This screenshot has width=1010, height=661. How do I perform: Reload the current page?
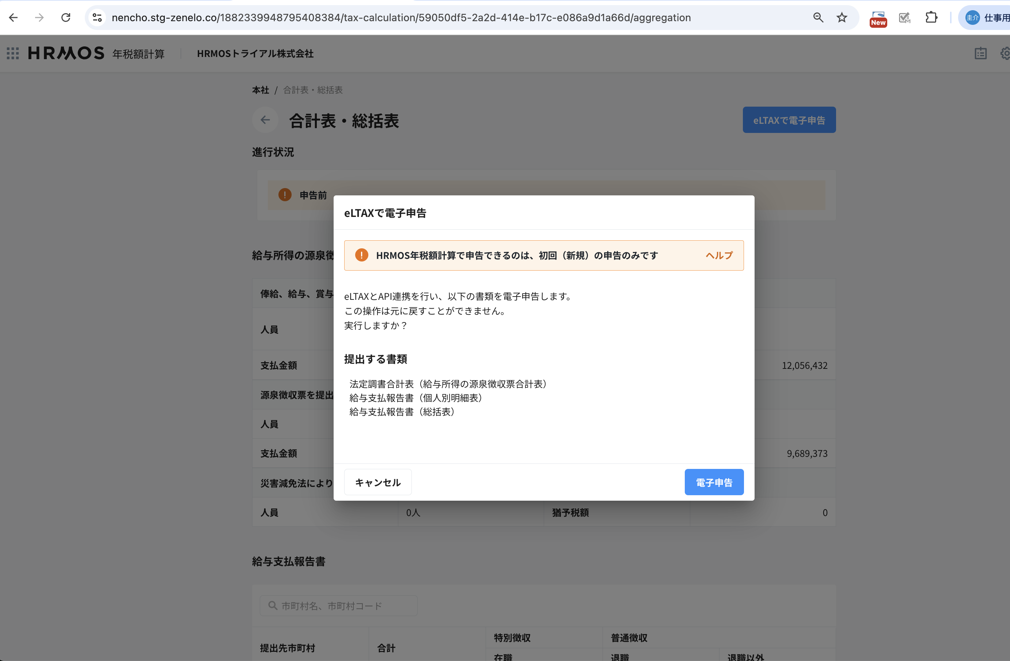(x=66, y=18)
